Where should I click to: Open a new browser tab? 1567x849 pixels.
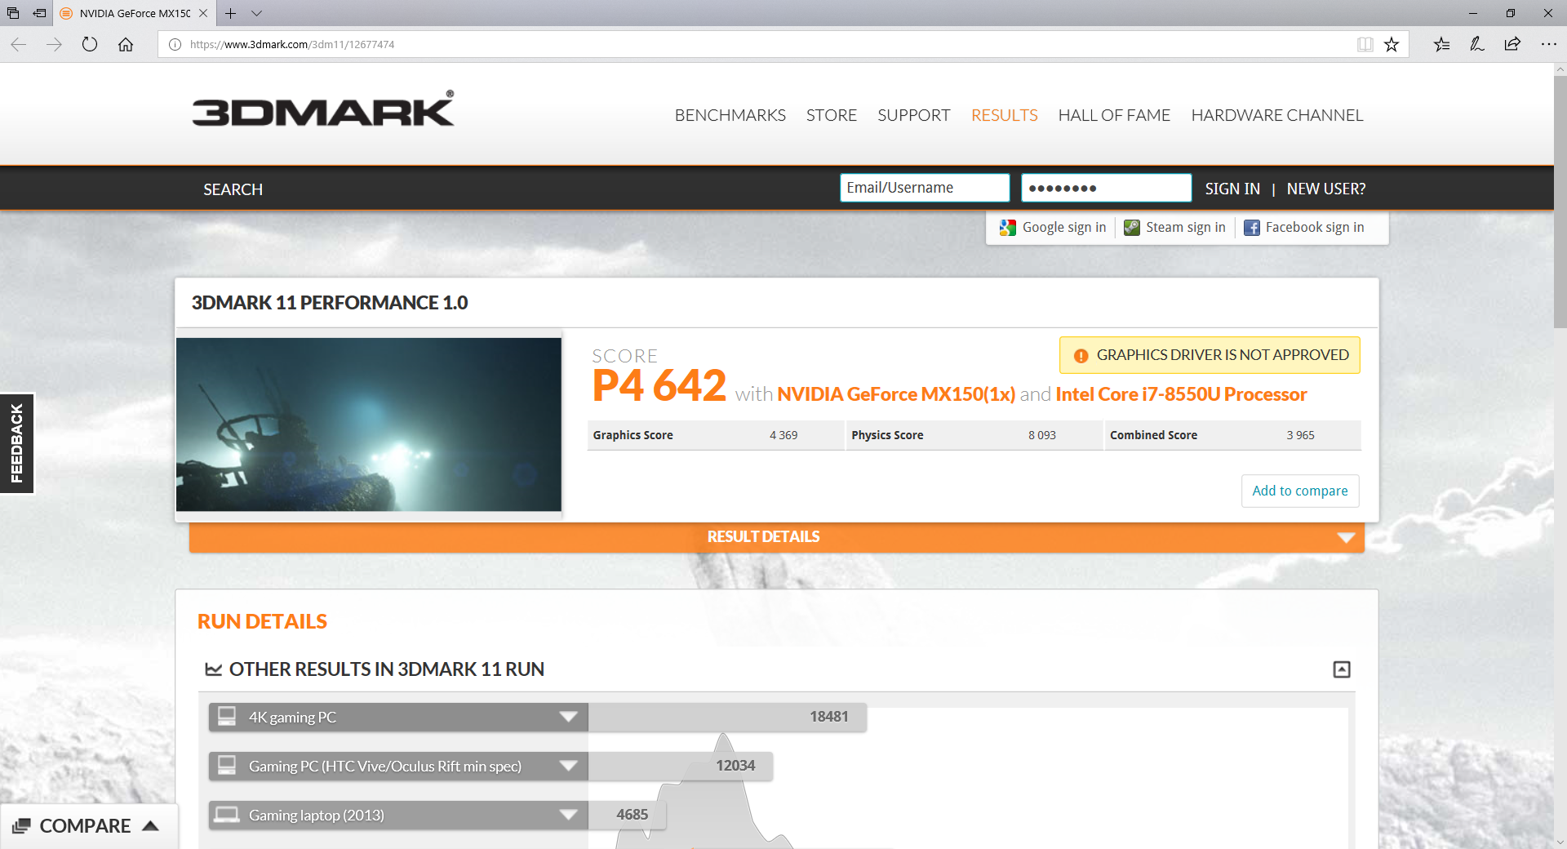pyautogui.click(x=231, y=13)
